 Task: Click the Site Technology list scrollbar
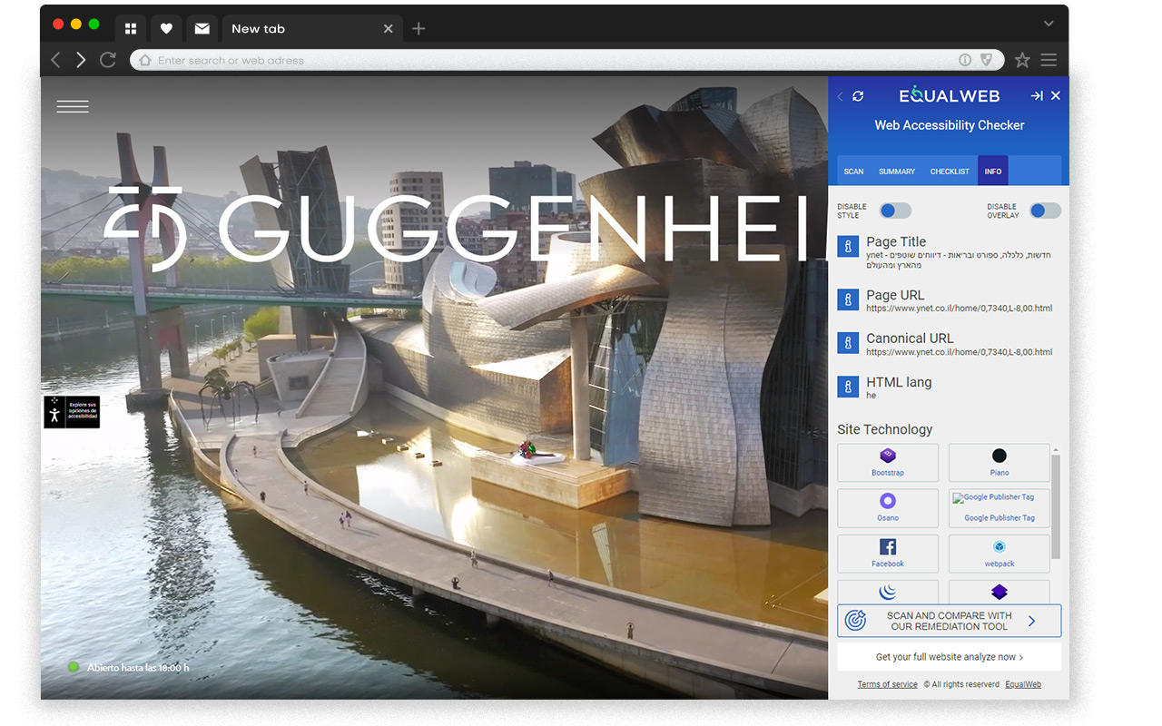1056,506
